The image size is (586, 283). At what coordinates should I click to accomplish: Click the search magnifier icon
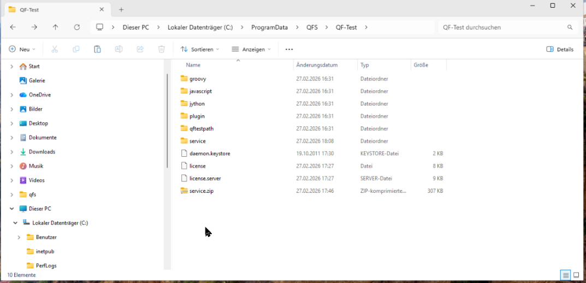coord(570,27)
